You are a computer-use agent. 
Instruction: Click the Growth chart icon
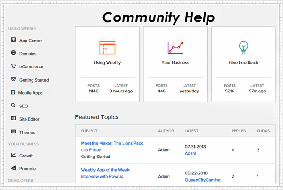tap(13, 155)
